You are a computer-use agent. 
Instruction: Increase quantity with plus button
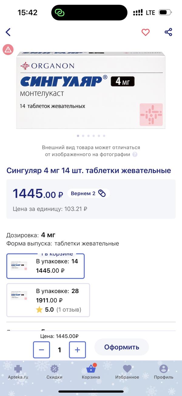click(77, 350)
